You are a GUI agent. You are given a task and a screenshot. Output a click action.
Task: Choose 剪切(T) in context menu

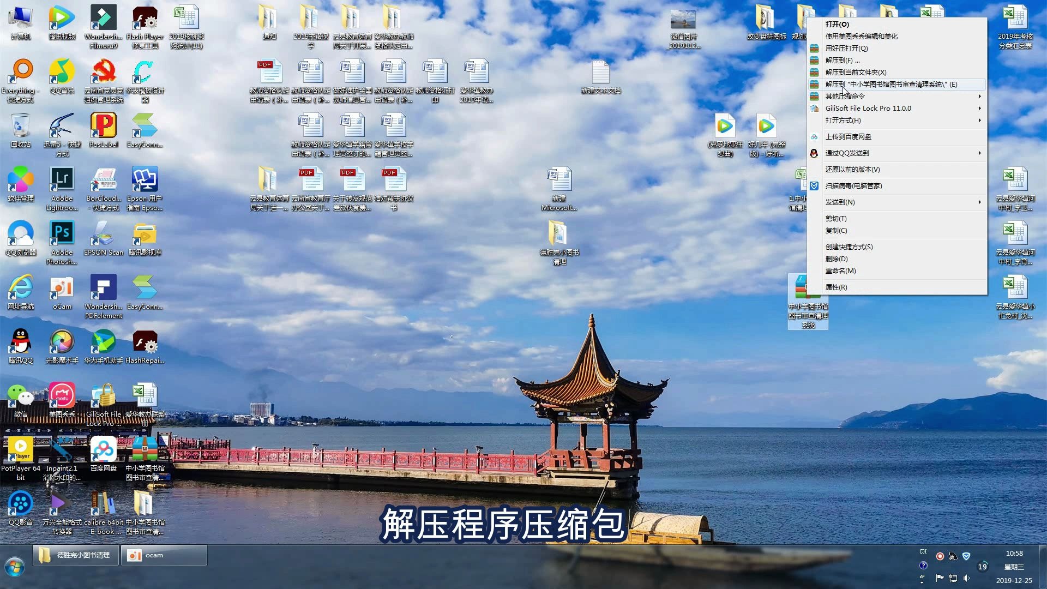[x=897, y=219]
